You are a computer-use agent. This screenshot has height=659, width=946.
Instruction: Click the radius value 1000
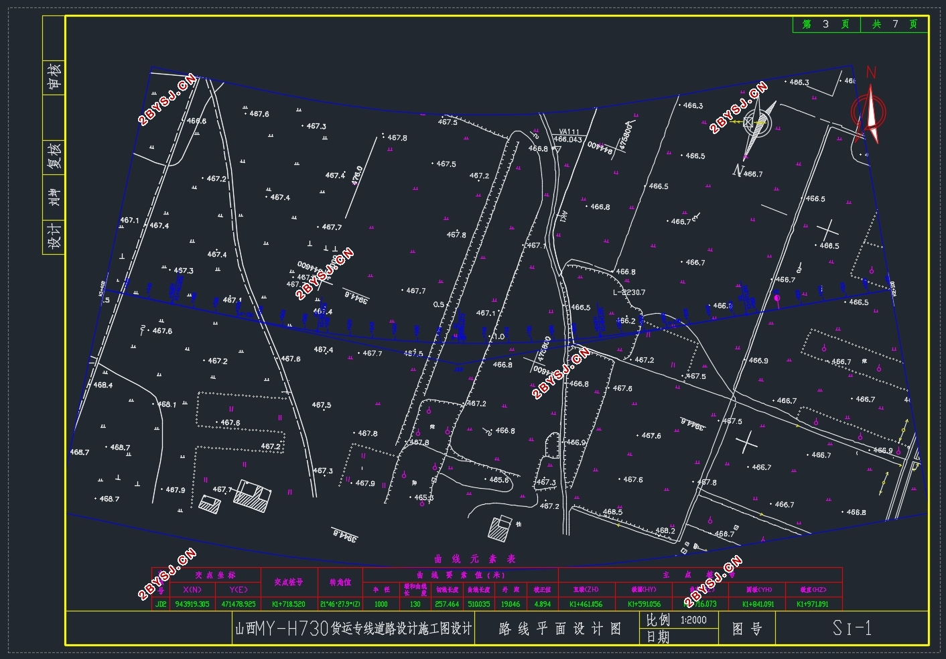[381, 604]
